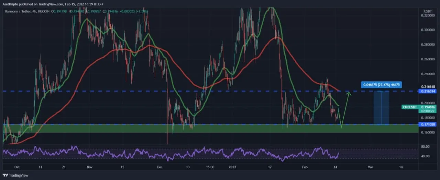The height and width of the screenshot is (180, 440).
Task: Open the USDT currency selector on price axis
Action: tap(428, 11)
